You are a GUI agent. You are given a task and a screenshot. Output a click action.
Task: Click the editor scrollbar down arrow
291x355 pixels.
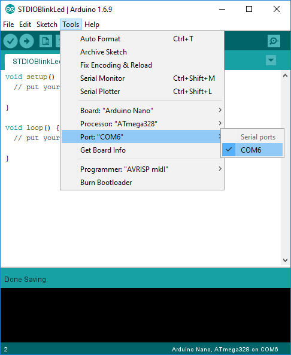285,260
